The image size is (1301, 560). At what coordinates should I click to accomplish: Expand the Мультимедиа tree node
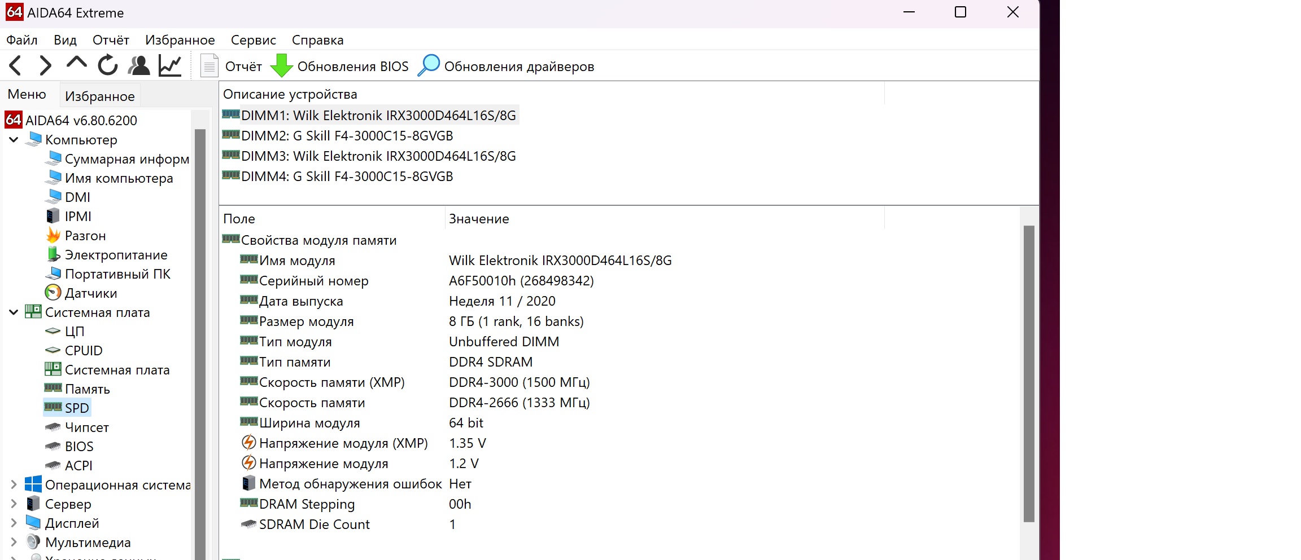(x=14, y=542)
